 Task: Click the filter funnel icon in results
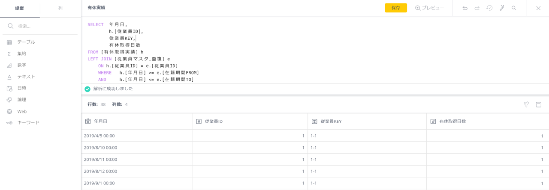tap(526, 104)
